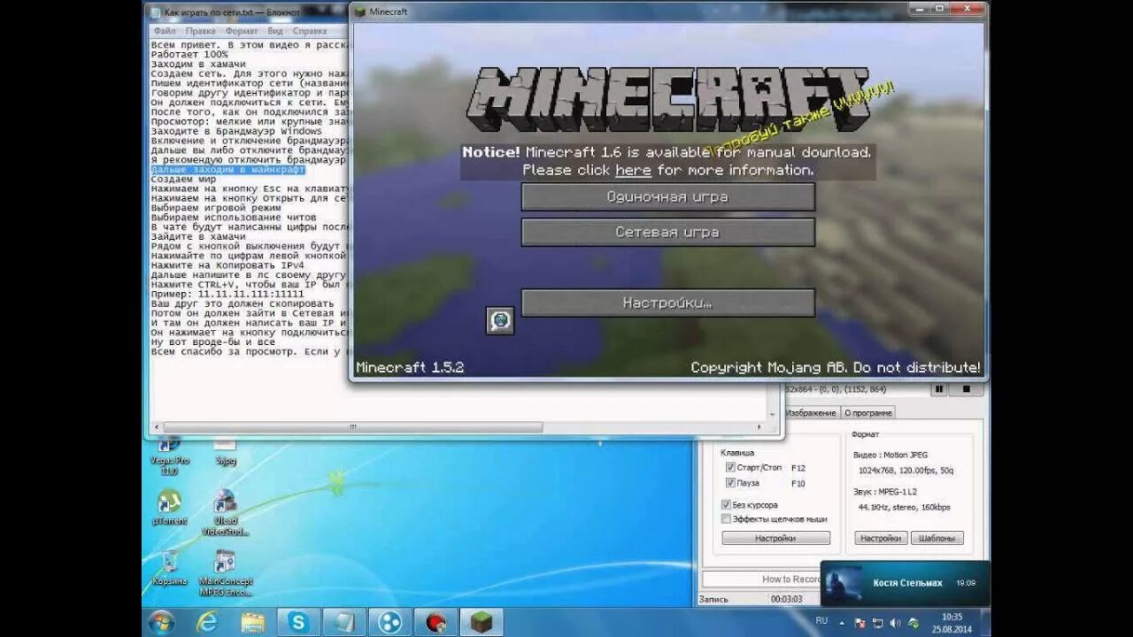Viewport: 1133px width, 637px height.
Task: Click the highlighted line 'Дальше заходим в майнкрафт'
Action: 227,169
